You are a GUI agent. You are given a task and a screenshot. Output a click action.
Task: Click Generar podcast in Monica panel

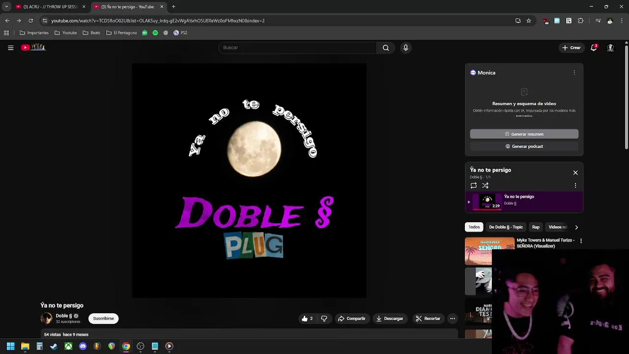pyautogui.click(x=524, y=147)
